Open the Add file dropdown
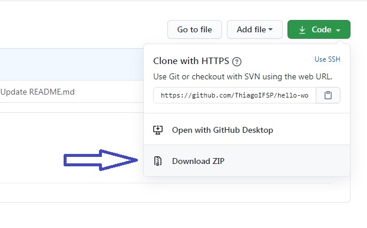The width and height of the screenshot is (367, 228). click(254, 29)
